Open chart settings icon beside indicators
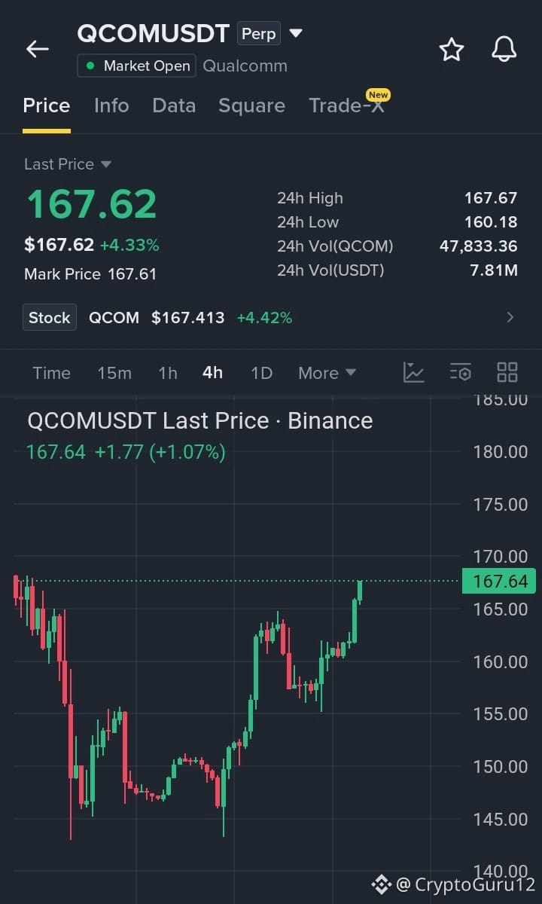Screen dimensions: 542x904 point(461,372)
